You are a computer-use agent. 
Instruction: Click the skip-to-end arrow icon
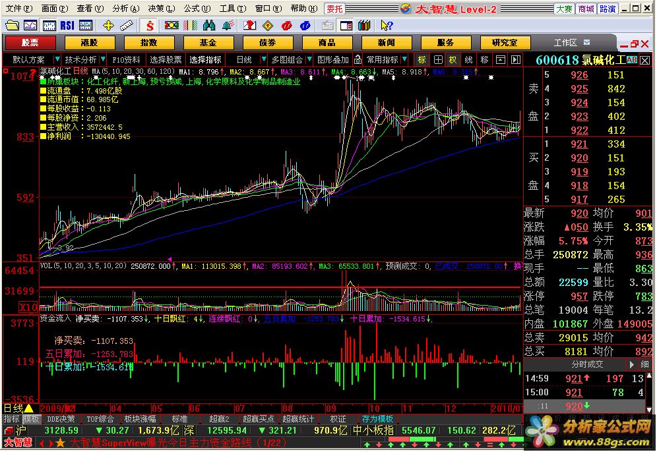(516, 60)
